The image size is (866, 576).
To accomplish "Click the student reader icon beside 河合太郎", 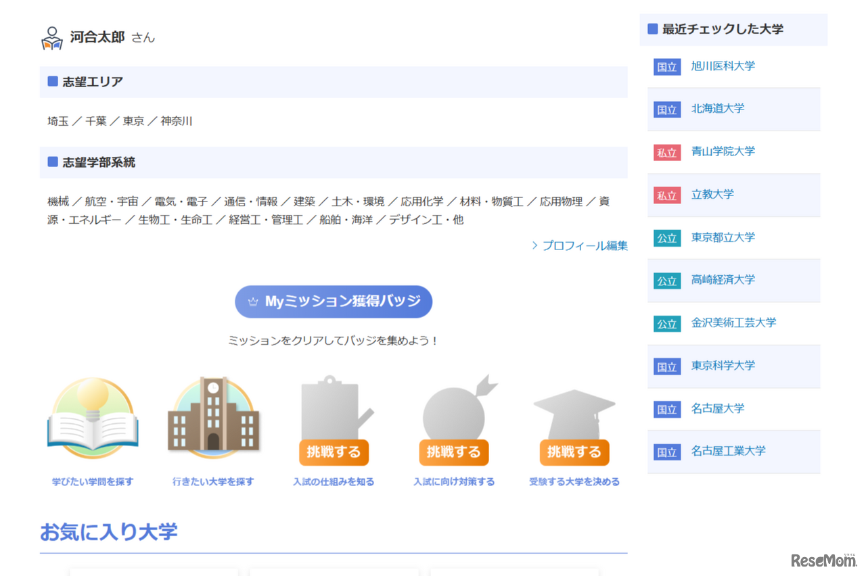I will point(51,37).
